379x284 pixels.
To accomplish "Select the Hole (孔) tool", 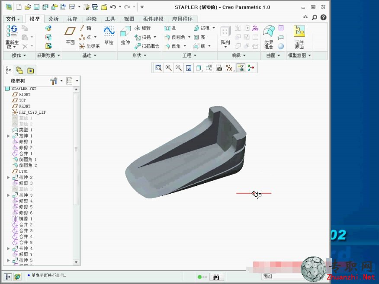I will (170, 28).
